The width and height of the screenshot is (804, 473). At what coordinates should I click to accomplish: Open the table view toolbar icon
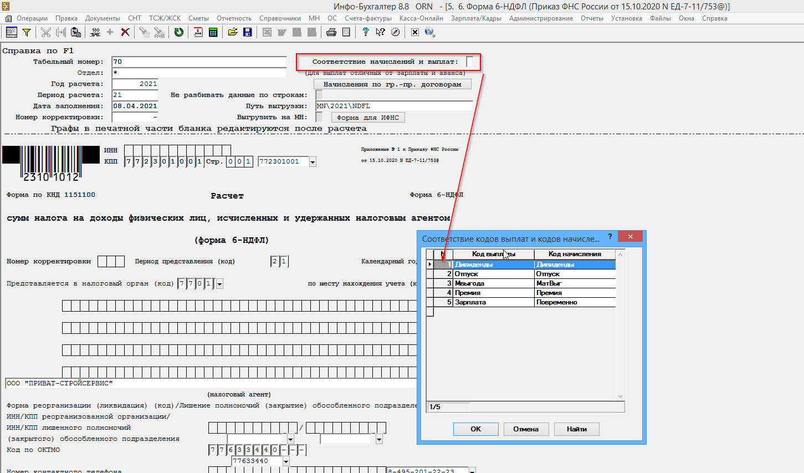[x=11, y=32]
